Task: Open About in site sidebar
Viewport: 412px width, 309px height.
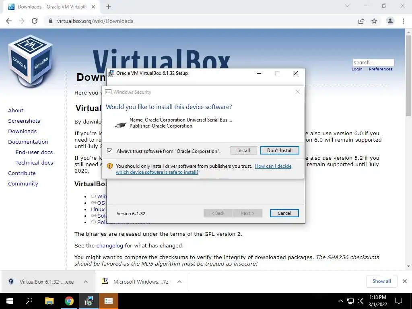Action: (x=16, y=110)
